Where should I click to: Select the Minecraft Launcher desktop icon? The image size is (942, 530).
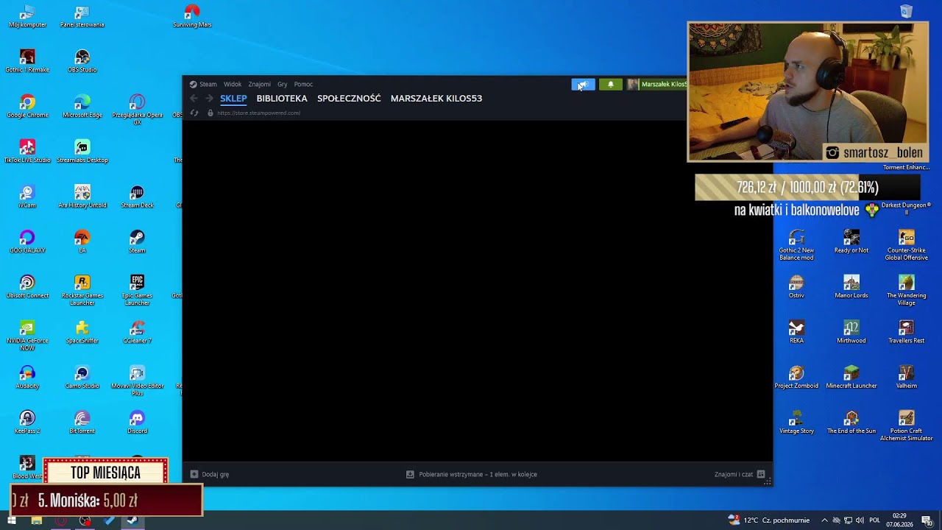tap(851, 378)
